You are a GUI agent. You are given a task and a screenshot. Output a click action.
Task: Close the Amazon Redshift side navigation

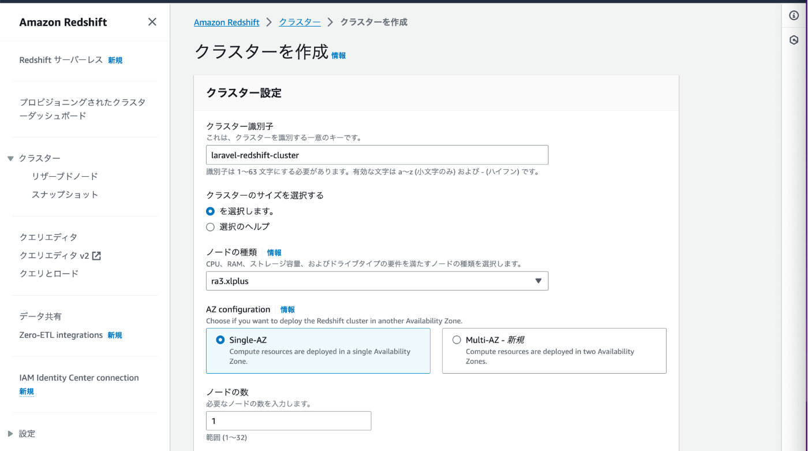click(x=152, y=22)
